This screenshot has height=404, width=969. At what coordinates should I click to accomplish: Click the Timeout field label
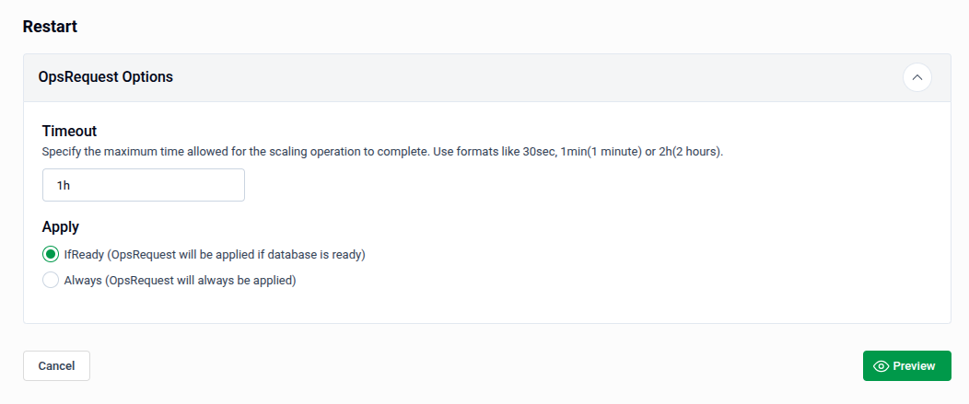pyautogui.click(x=69, y=131)
